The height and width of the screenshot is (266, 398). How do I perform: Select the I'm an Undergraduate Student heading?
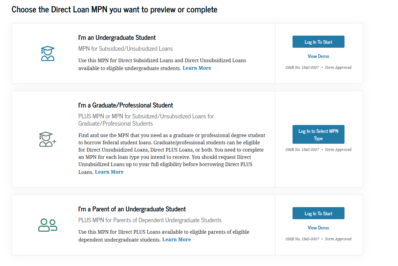pos(117,37)
